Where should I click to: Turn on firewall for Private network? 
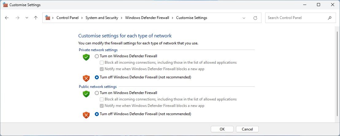97,56
